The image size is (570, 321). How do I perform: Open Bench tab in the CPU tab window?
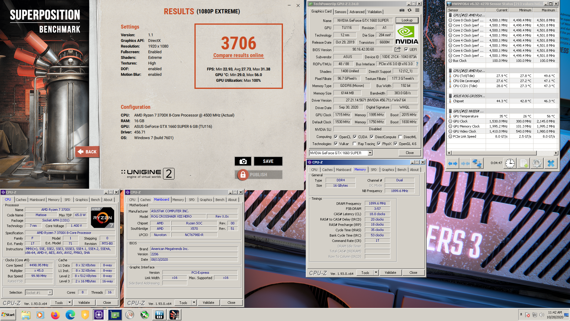pos(96,200)
